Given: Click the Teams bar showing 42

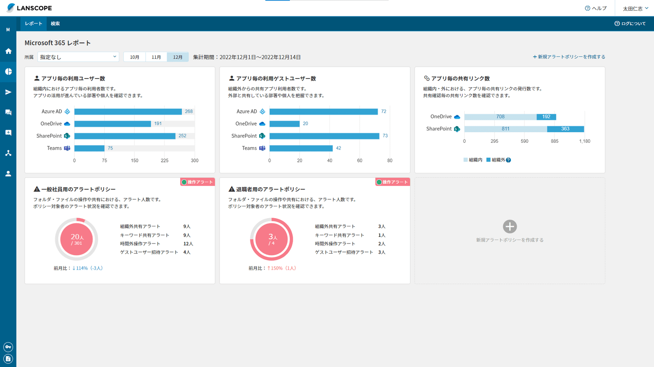Looking at the screenshot, I should (301, 148).
